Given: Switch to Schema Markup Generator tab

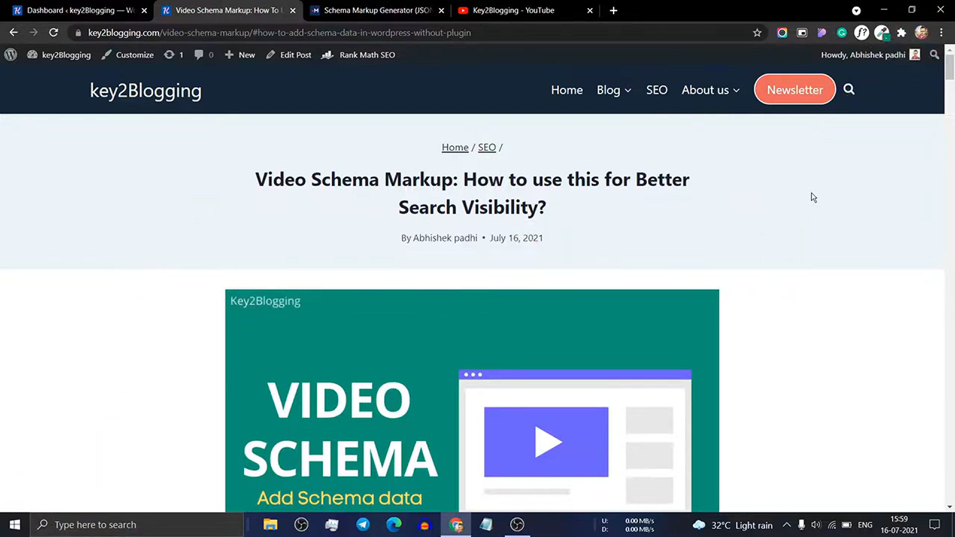Looking at the screenshot, I should (x=377, y=10).
